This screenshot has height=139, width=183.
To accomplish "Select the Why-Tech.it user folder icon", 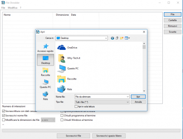I will click(x=62, y=58).
